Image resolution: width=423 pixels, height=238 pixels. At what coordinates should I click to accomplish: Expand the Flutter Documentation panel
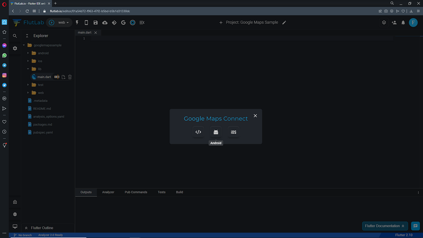[x=385, y=226]
